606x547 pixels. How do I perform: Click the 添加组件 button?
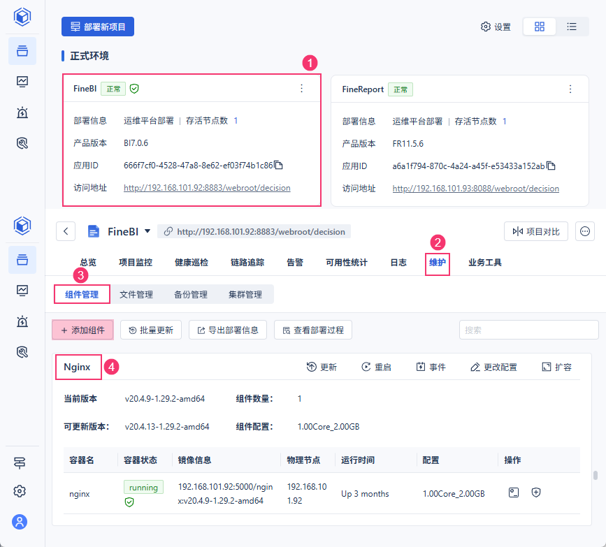click(x=82, y=330)
